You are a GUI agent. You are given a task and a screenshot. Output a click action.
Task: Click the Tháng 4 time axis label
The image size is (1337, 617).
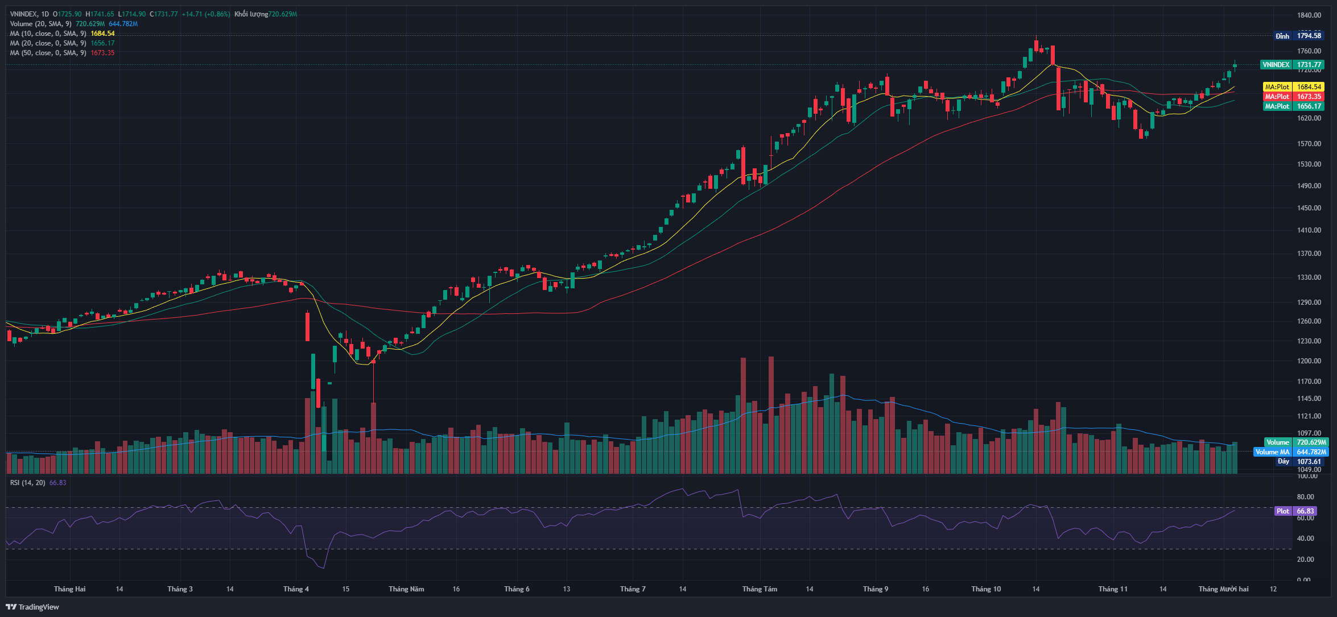click(x=296, y=589)
